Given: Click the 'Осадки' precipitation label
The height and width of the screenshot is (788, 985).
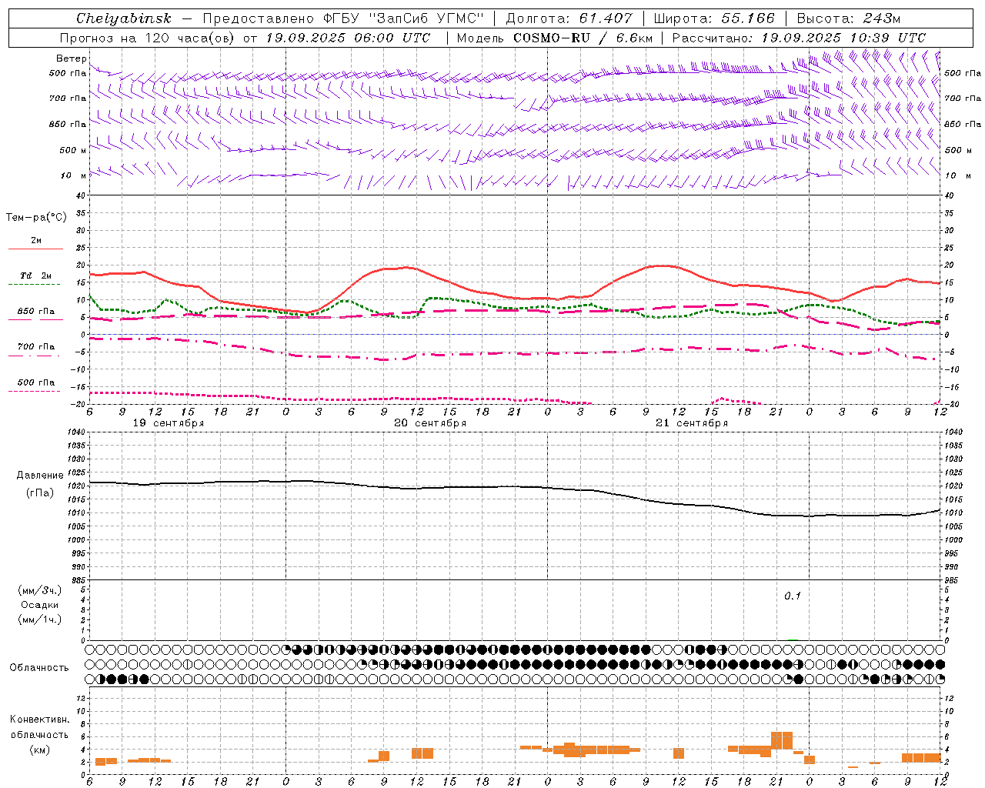Looking at the screenshot, I should click(40, 605).
